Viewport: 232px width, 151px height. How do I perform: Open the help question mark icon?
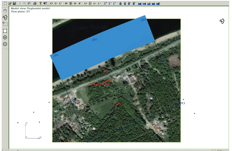point(40,3)
